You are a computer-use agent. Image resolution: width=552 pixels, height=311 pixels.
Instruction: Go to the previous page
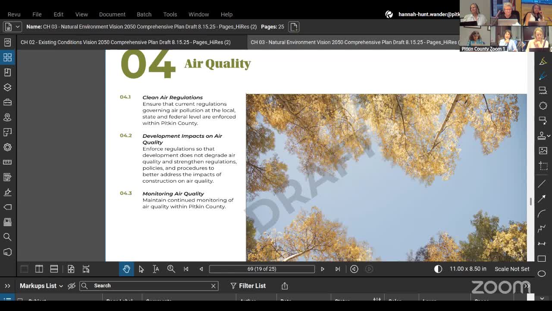point(201,269)
